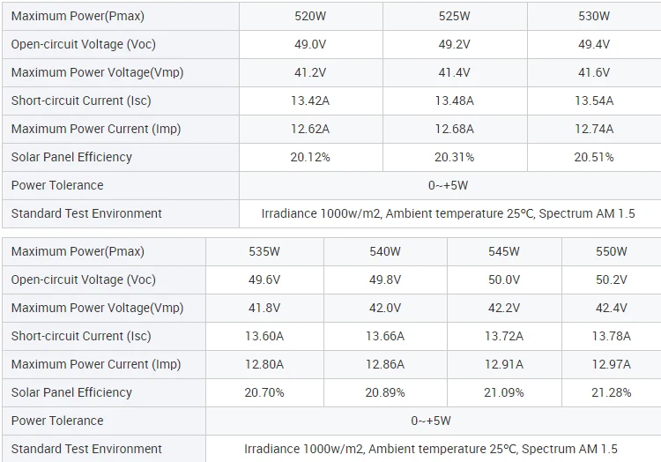Click the 20.89% solar panel efficiency value

click(x=385, y=392)
